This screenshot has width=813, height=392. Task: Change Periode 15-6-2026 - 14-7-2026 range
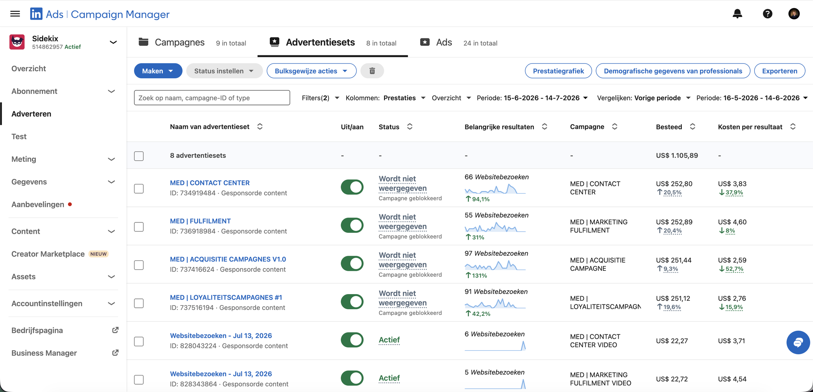pyautogui.click(x=532, y=98)
